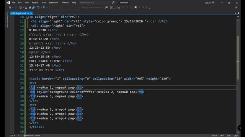Click the Save file icon
This screenshot has width=245, height=137.
point(30,8)
